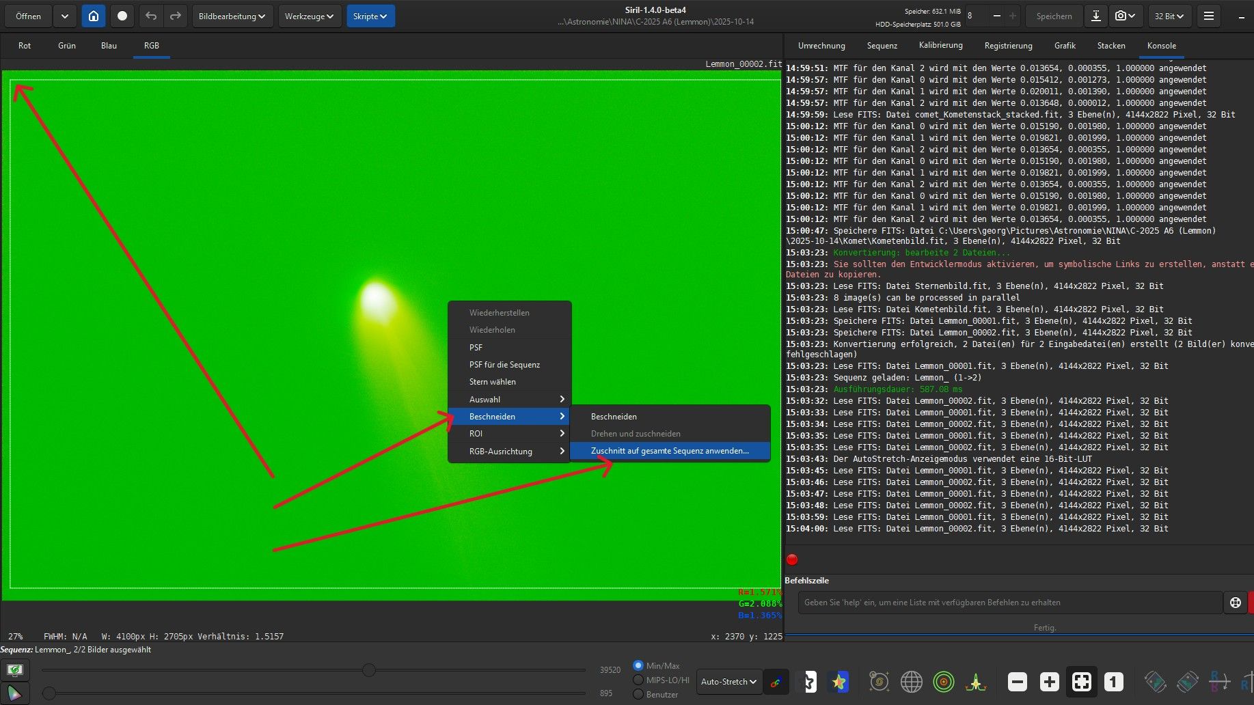Screen dimensions: 1254x705
Task: Select the MIPS-LO/HI radio button
Action: click(x=638, y=680)
